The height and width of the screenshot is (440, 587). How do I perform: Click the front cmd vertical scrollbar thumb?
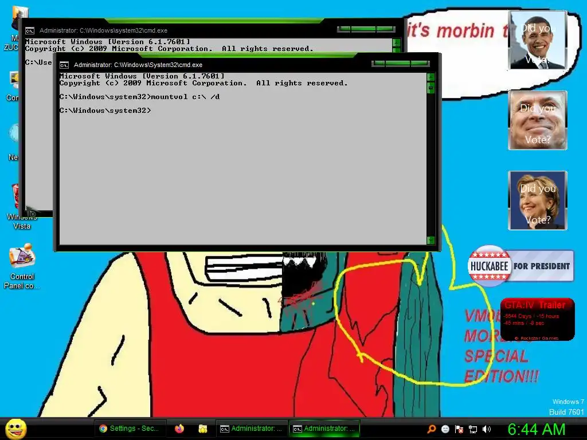point(431,88)
